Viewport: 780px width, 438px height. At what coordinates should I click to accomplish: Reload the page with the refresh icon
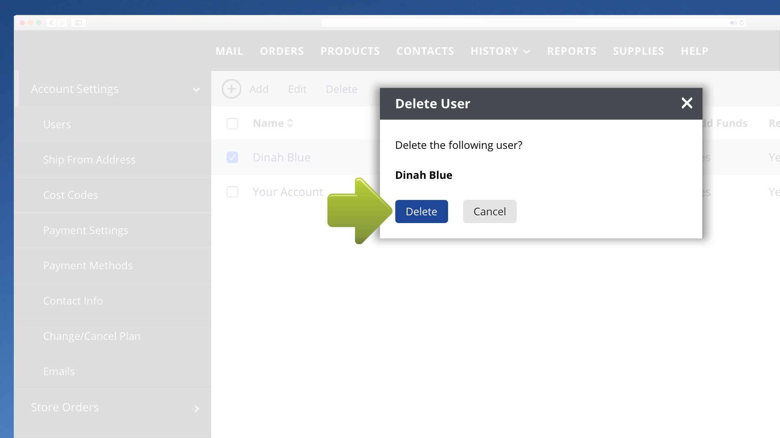[x=742, y=23]
